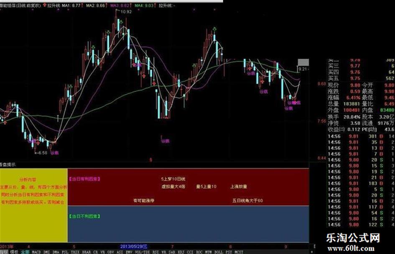Open the SAR indicator tab
This screenshot has height=254, width=395.
coord(172,252)
